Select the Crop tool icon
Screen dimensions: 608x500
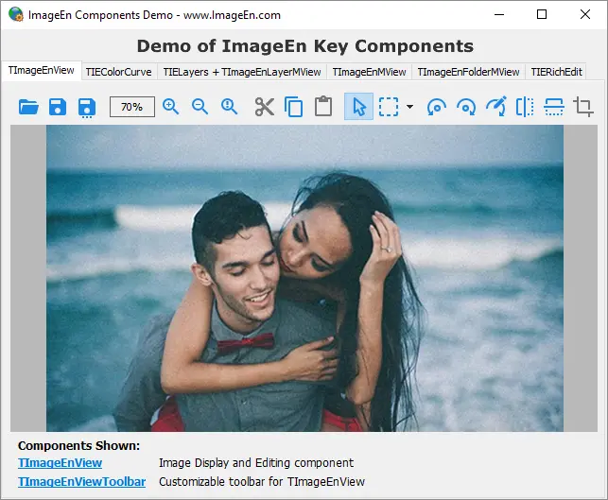coord(583,107)
